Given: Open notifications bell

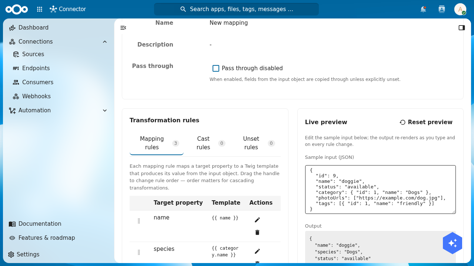Looking at the screenshot, I should coord(423,9).
